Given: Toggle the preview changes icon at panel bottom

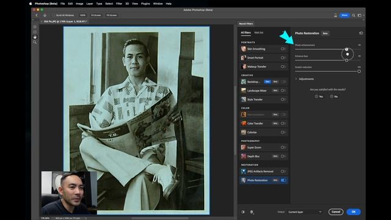Looking at the screenshot, I should click(243, 212).
